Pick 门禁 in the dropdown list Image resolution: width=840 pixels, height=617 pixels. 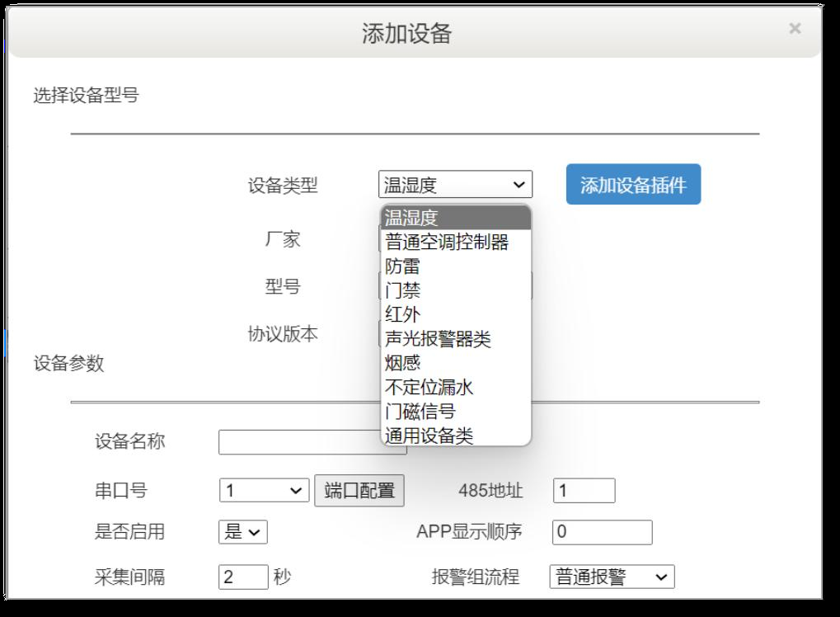[x=455, y=290]
